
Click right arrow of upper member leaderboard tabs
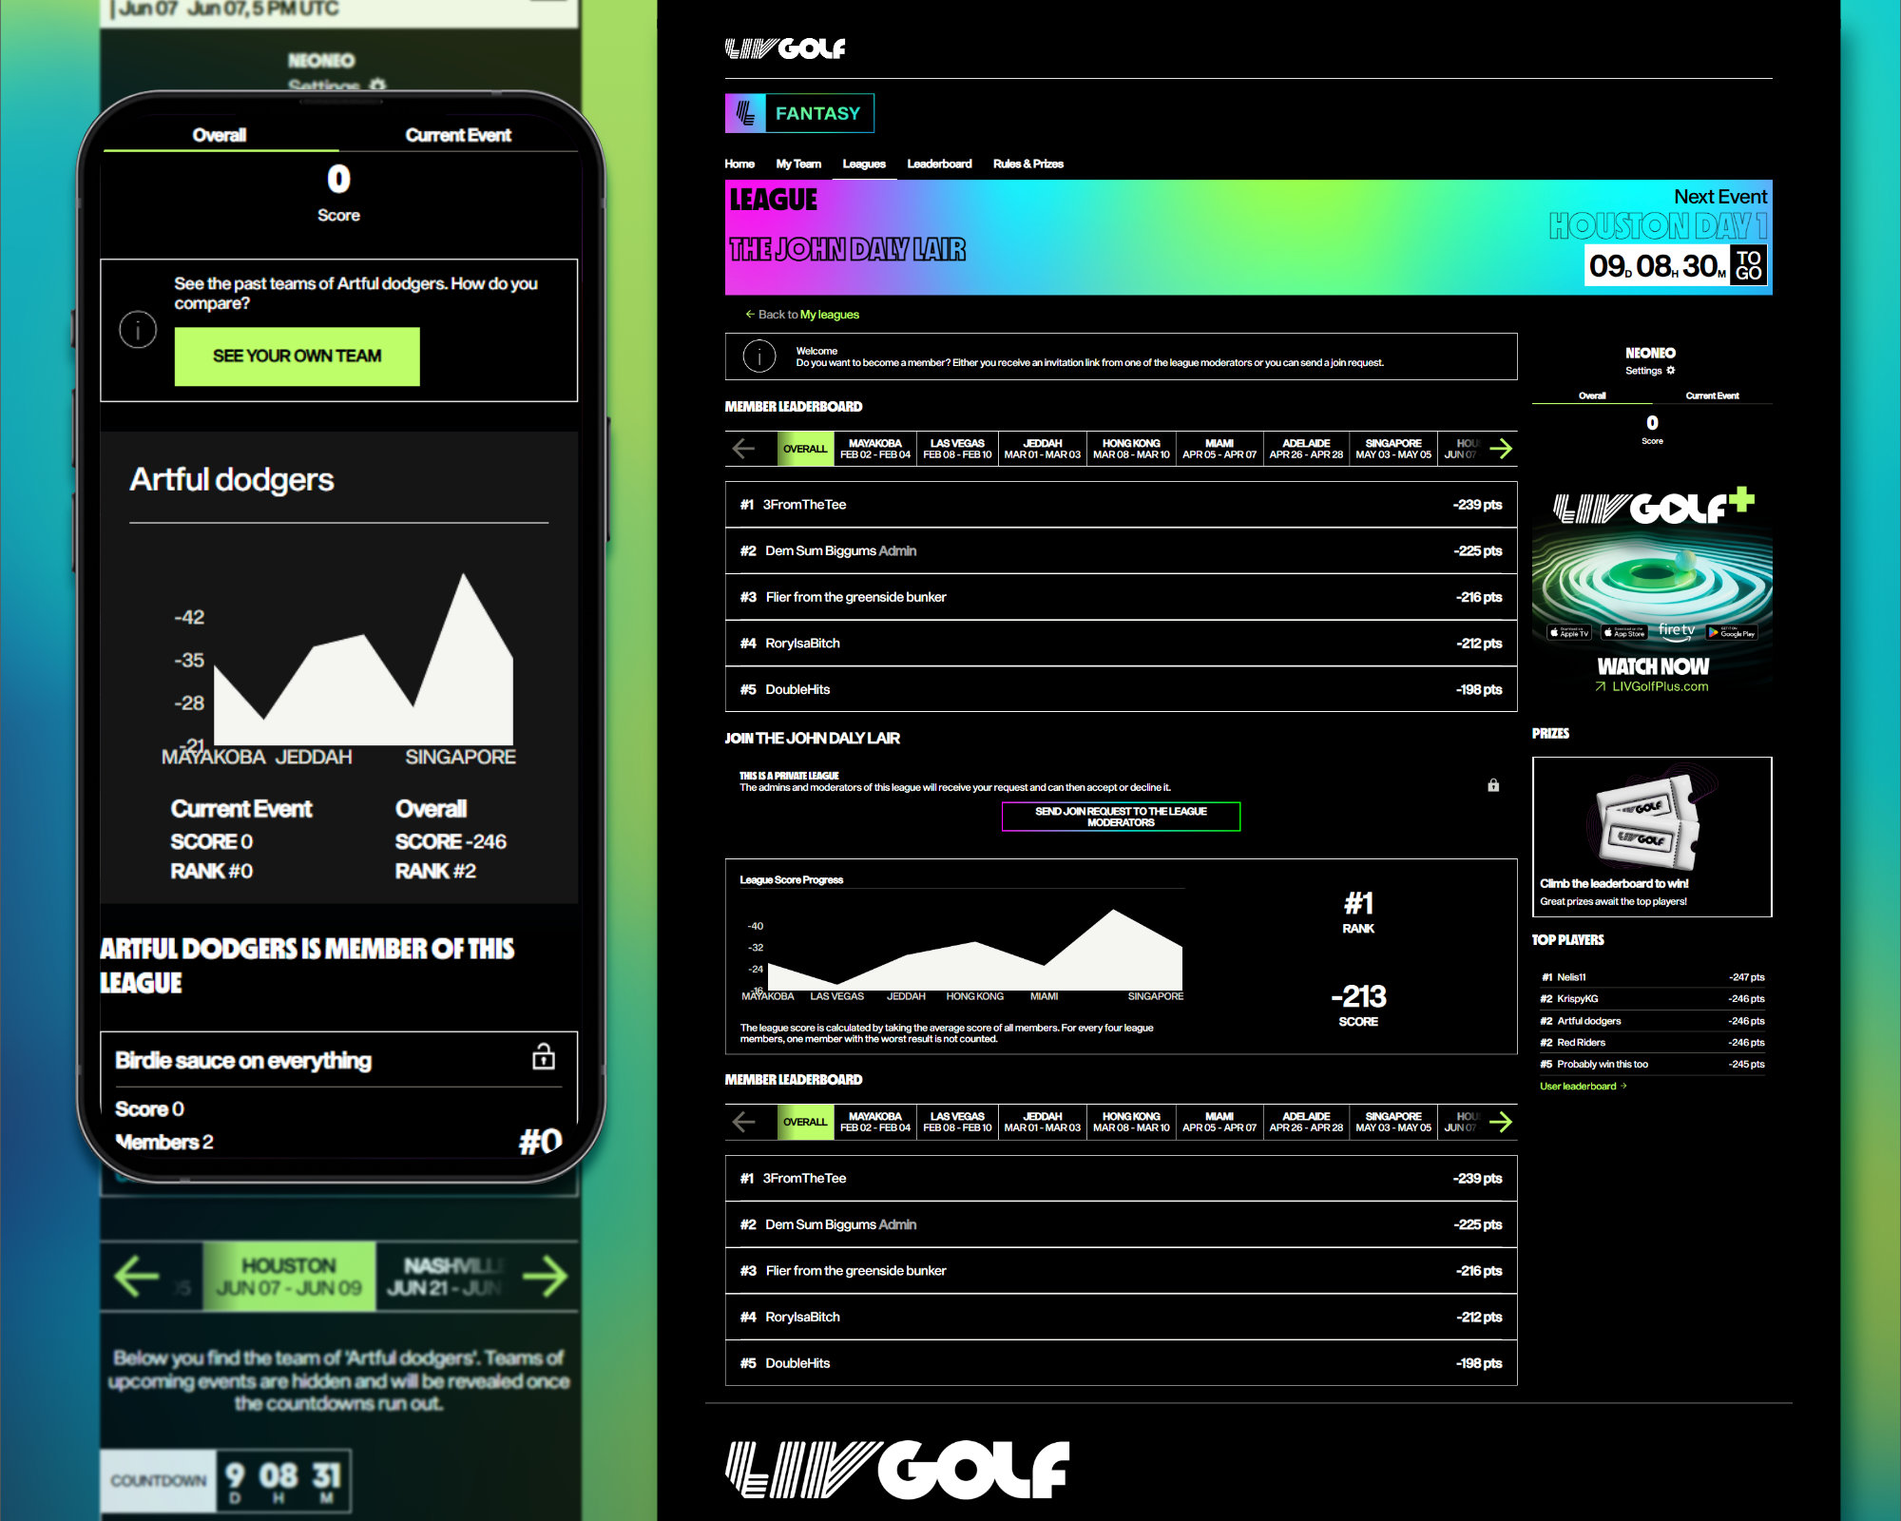1501,449
